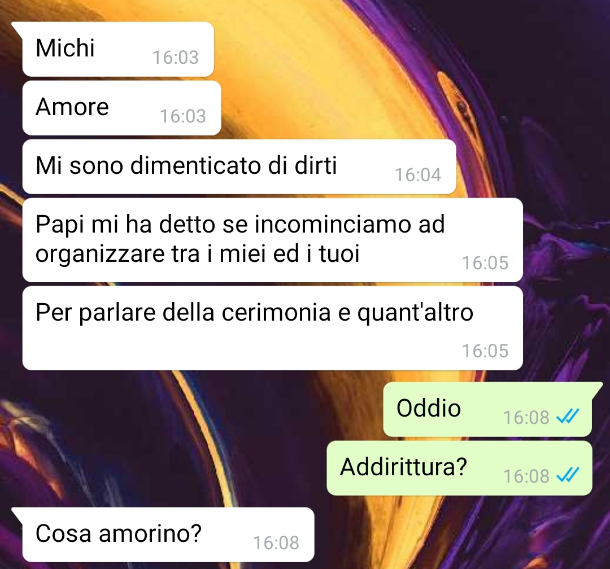The image size is (610, 569).
Task: Tap the 16:08 timestamp on Addirittura?
Action: coord(526,476)
